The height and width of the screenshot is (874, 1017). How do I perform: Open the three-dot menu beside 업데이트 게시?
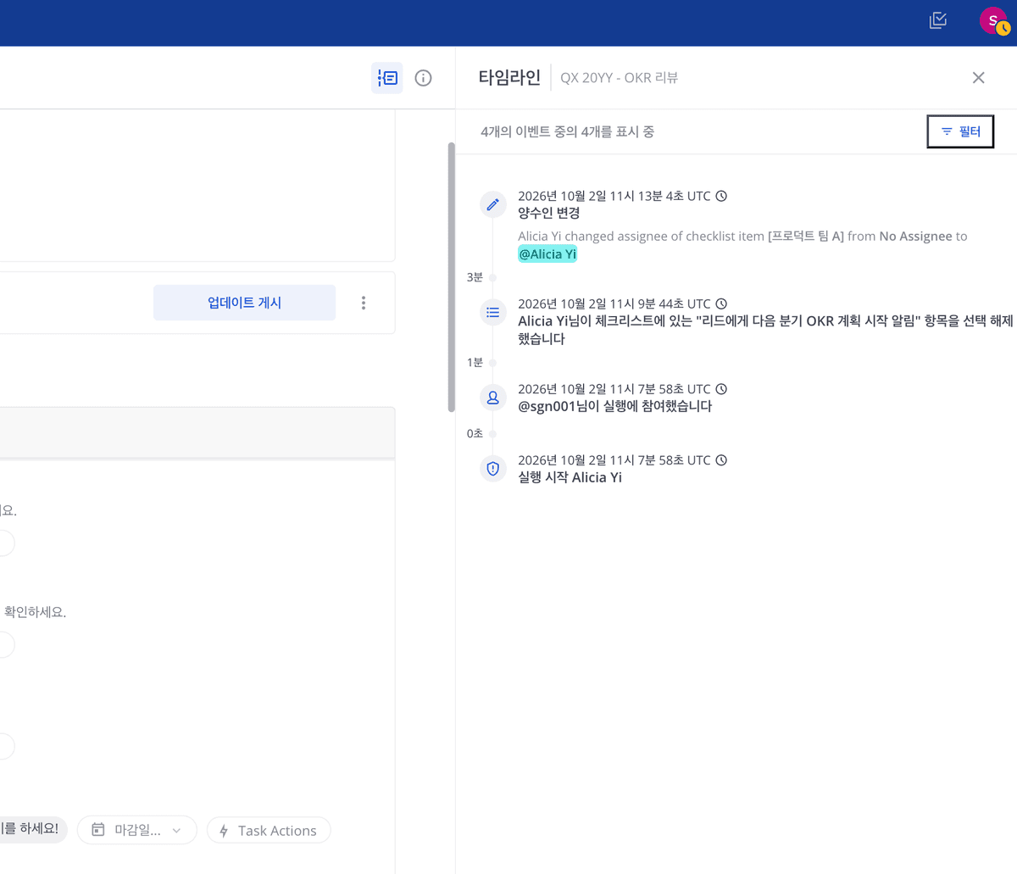[x=364, y=303]
